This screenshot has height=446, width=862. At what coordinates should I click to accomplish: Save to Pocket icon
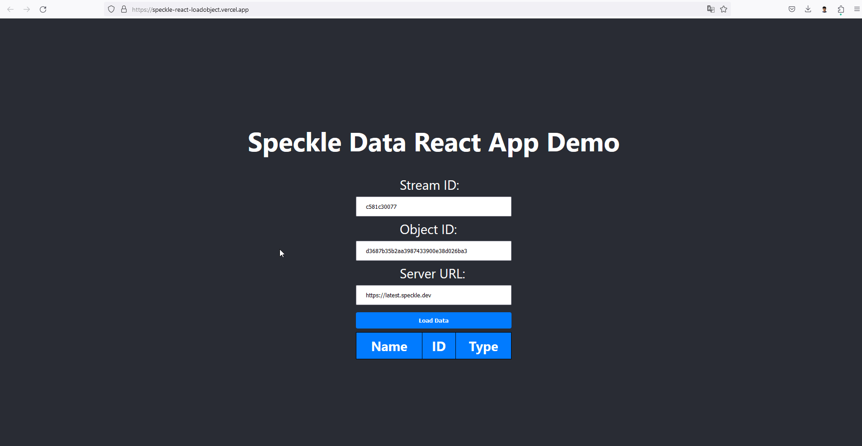tap(792, 9)
